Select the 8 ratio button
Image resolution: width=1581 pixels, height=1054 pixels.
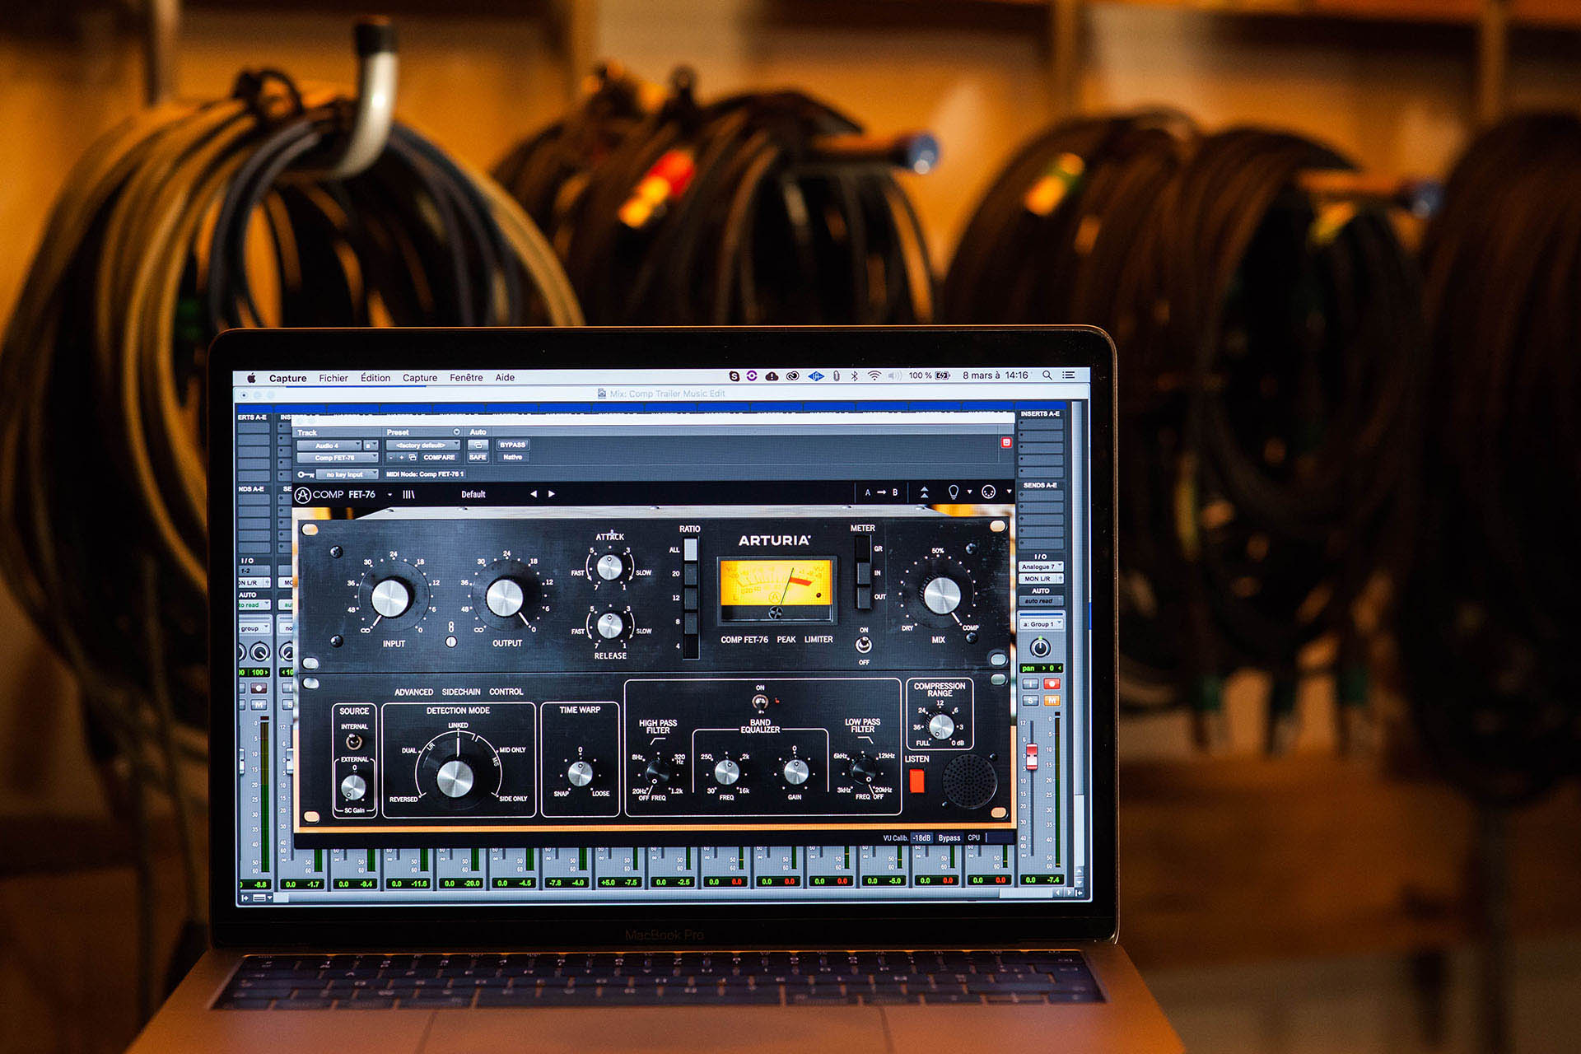690,622
